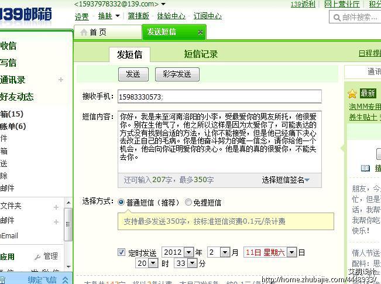
Task: Click the star icon next to 最新
Action: tap(352, 94)
